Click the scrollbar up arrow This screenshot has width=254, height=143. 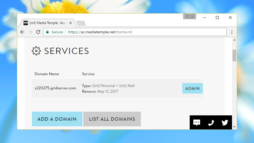234,40
